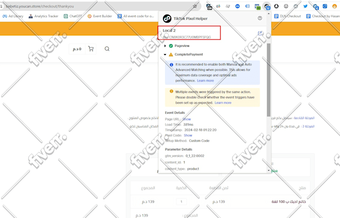The height and width of the screenshot is (218, 340).
Task: Click the Pixel Helper popup scrollbar thumb
Action: coord(268,80)
